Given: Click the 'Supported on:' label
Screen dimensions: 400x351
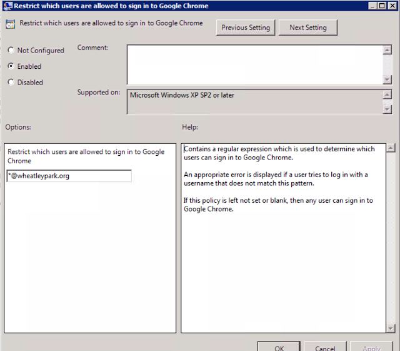Looking at the screenshot, I should (x=99, y=92).
